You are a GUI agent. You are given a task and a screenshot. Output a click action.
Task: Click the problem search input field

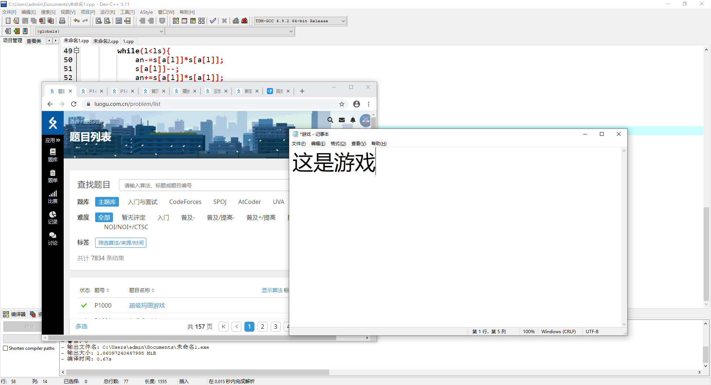pyautogui.click(x=204, y=185)
